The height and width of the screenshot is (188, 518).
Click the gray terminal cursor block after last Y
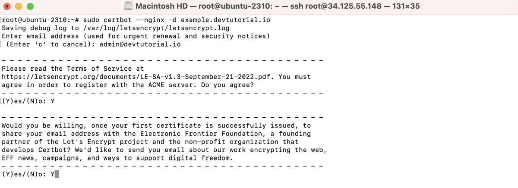(x=56, y=174)
